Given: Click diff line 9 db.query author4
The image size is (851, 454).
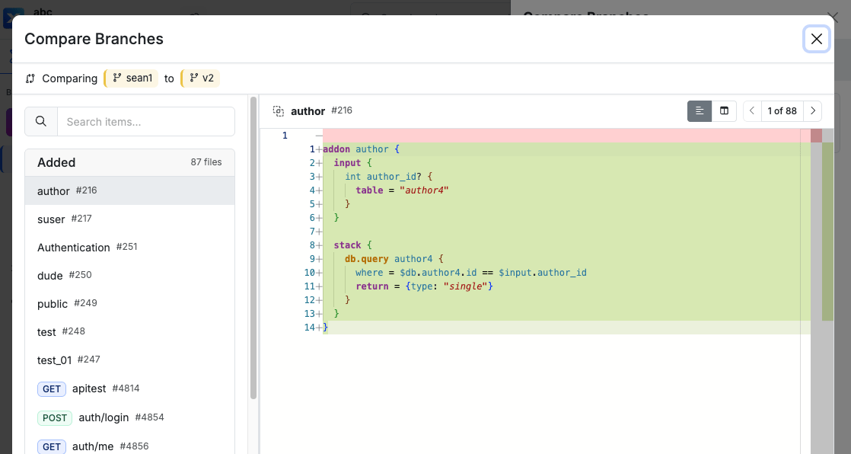Looking at the screenshot, I should pyautogui.click(x=394, y=258).
